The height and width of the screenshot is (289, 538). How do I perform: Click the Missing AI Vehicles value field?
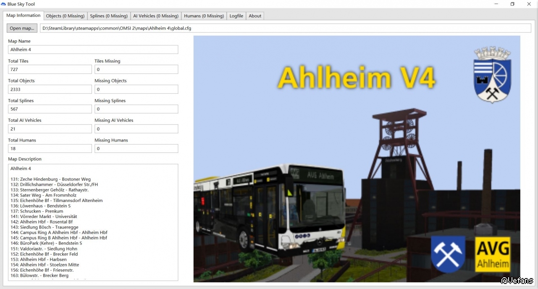coord(136,129)
